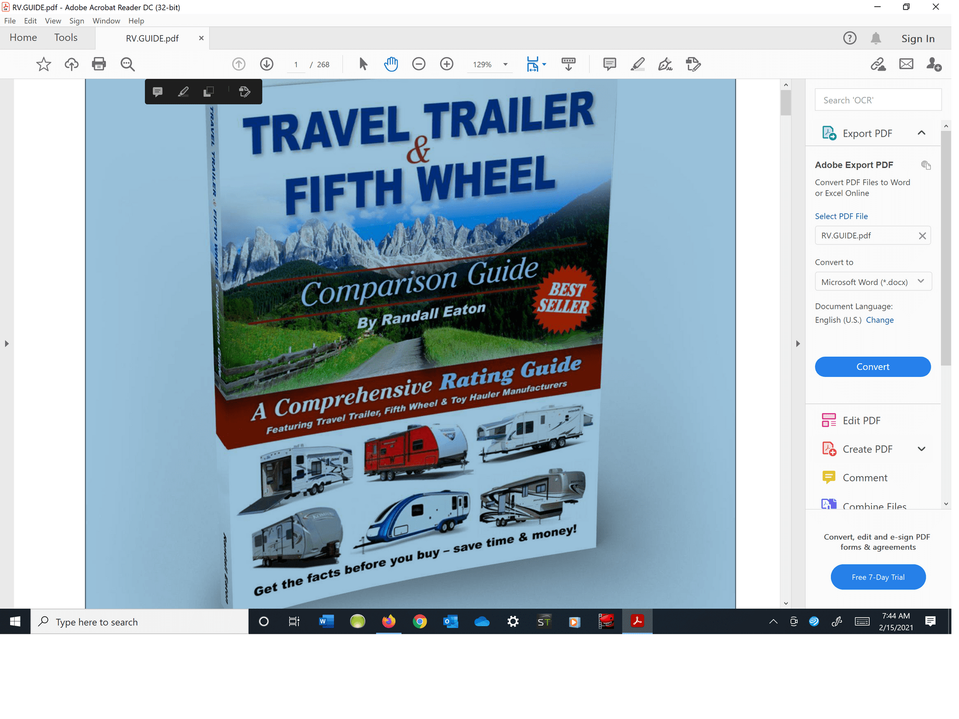Send file by email envelope icon
This screenshot has height=719, width=959.
point(907,64)
